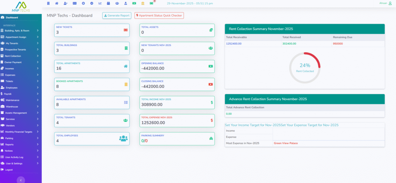
Task: Click the Vendors handshake sidebar icon
Action: [3, 125]
